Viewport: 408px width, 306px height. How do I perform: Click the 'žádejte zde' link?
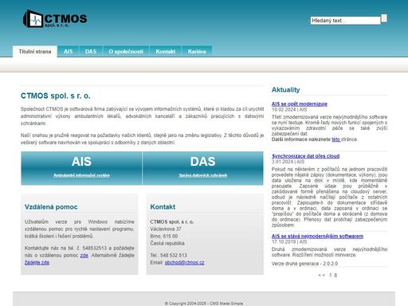coord(37,262)
